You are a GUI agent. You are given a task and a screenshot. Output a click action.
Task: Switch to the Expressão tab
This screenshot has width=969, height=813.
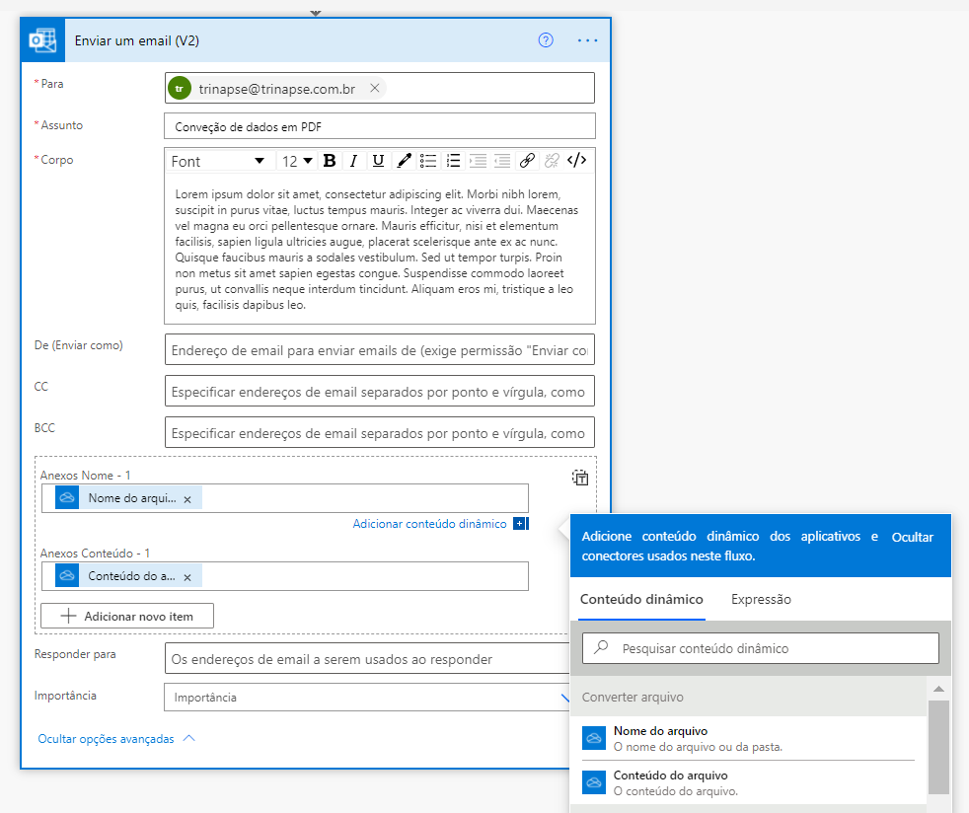click(761, 599)
